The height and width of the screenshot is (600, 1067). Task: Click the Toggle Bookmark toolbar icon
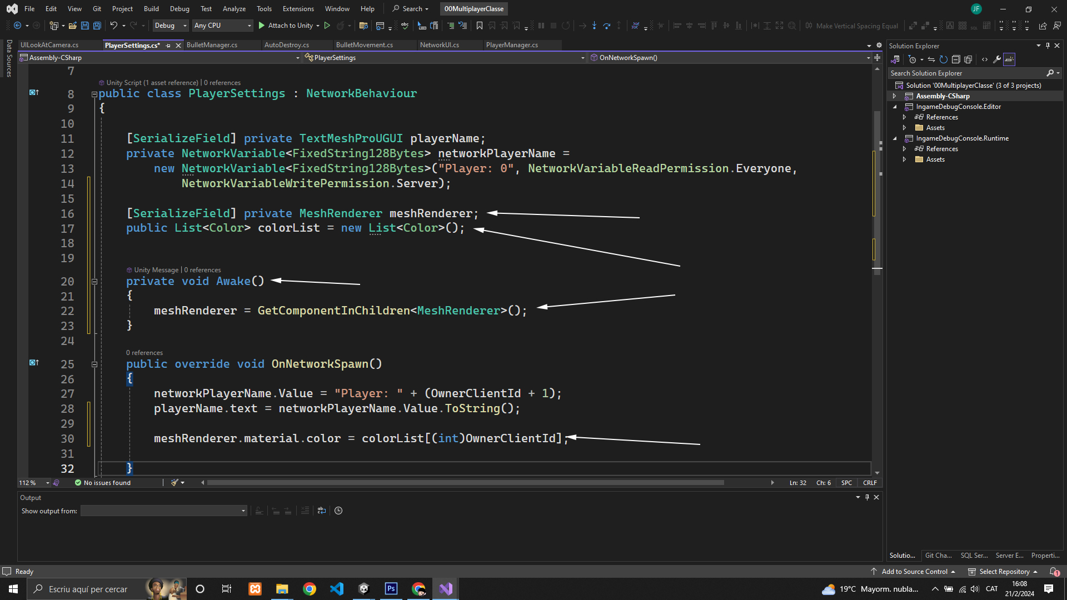click(479, 26)
